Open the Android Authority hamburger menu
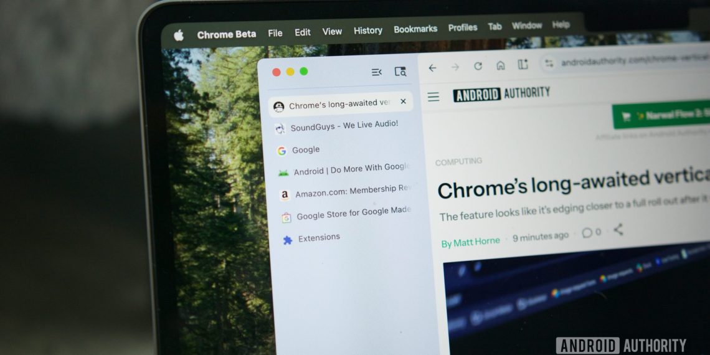This screenshot has width=710, height=355. 433,97
